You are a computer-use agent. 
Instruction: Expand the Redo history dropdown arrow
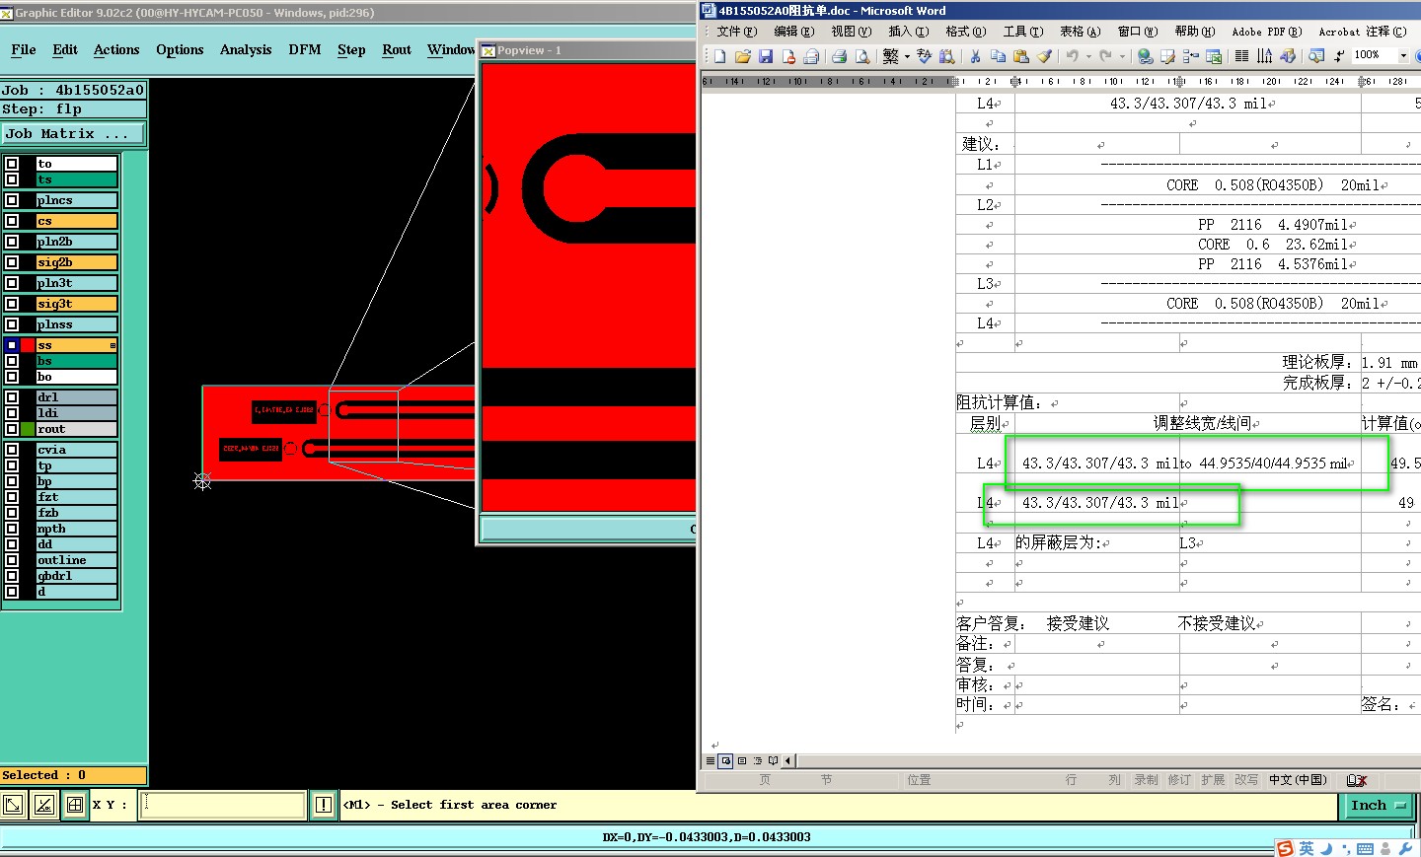tap(1122, 56)
